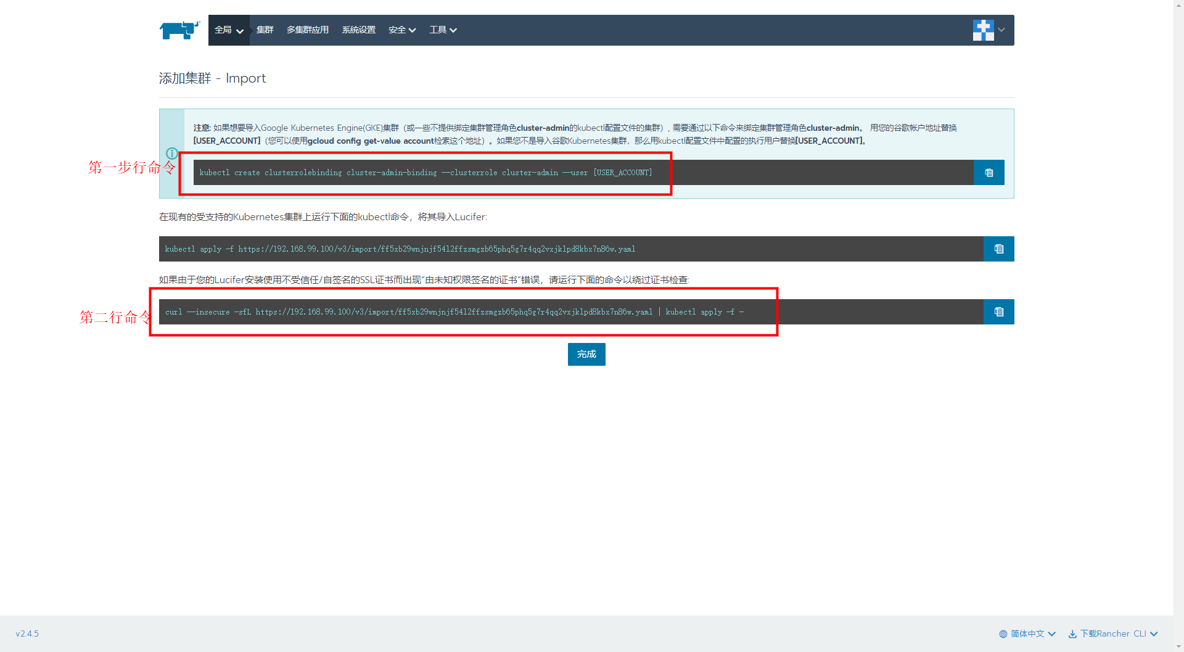Expand the 全局 global dropdown

pyautogui.click(x=229, y=30)
